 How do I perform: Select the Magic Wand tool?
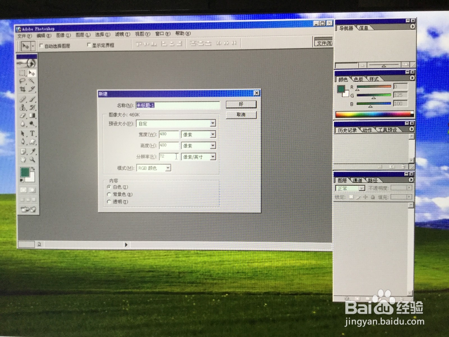point(32,81)
